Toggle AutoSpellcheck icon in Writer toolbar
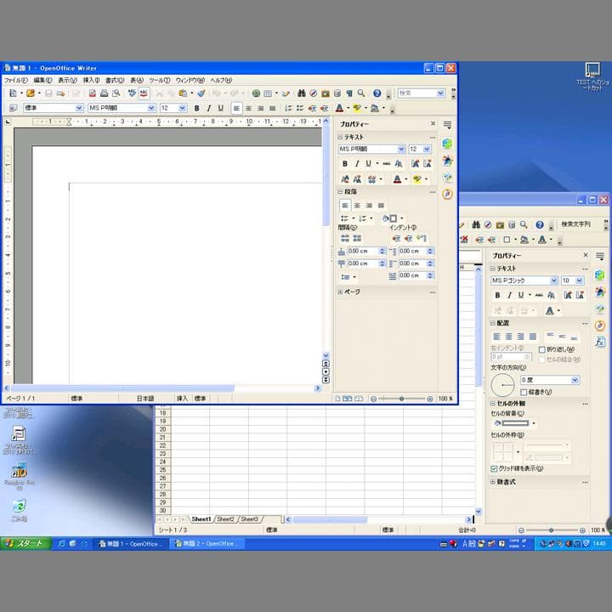Screen dimensions: 612x612 click(144, 93)
